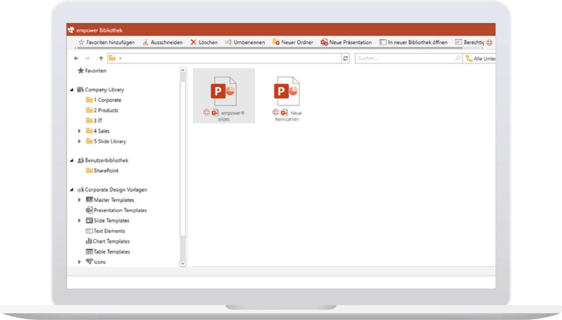Image resolution: width=562 pixels, height=320 pixels.
Task: Click the Table Templates grid icon
Action: (x=89, y=252)
